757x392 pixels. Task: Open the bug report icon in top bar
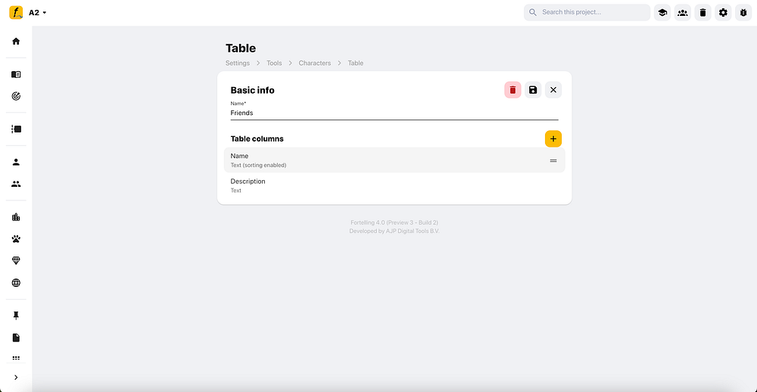tap(743, 13)
